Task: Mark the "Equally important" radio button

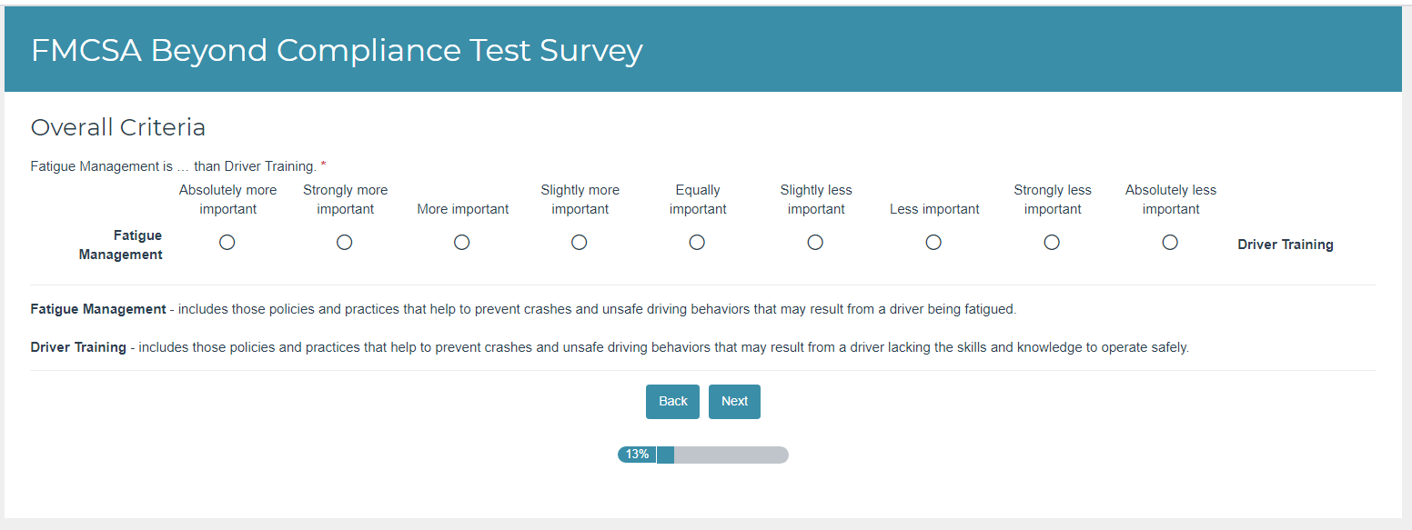Action: pyautogui.click(x=697, y=243)
